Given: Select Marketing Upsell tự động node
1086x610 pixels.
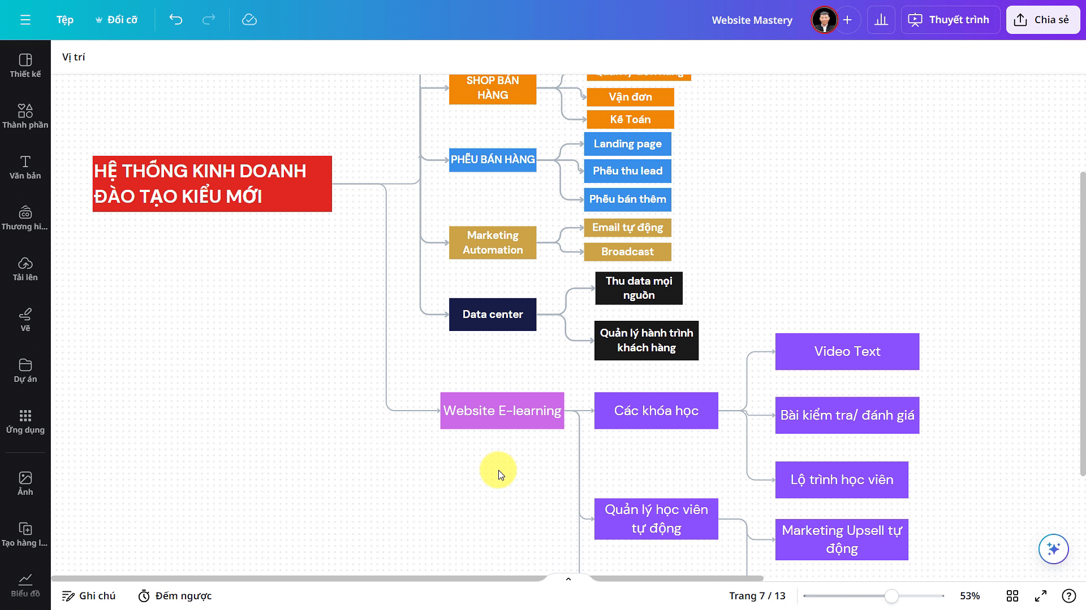Looking at the screenshot, I should coord(842,540).
